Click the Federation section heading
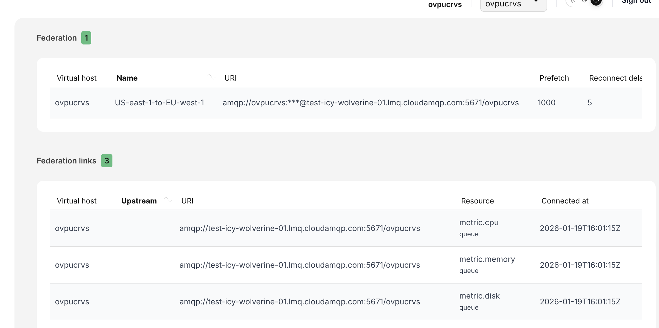The width and height of the screenshot is (659, 328). (57, 38)
